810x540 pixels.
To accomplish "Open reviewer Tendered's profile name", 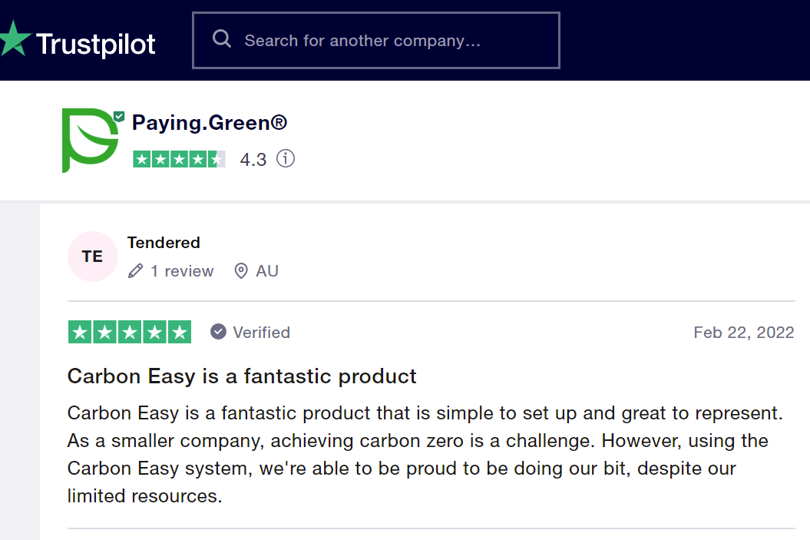I will click(164, 243).
